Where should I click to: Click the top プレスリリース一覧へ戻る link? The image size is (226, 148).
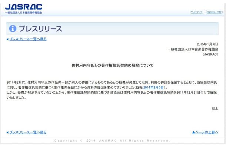(x=28, y=39)
